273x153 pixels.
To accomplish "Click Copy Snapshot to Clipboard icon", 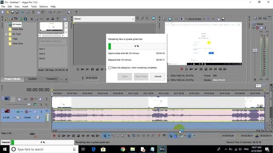I will click(x=218, y=19).
